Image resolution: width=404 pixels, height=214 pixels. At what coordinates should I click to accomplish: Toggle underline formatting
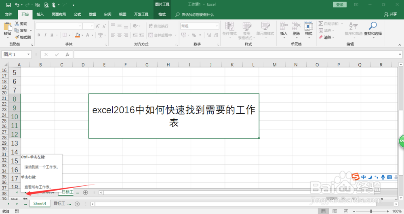[x=52, y=35]
